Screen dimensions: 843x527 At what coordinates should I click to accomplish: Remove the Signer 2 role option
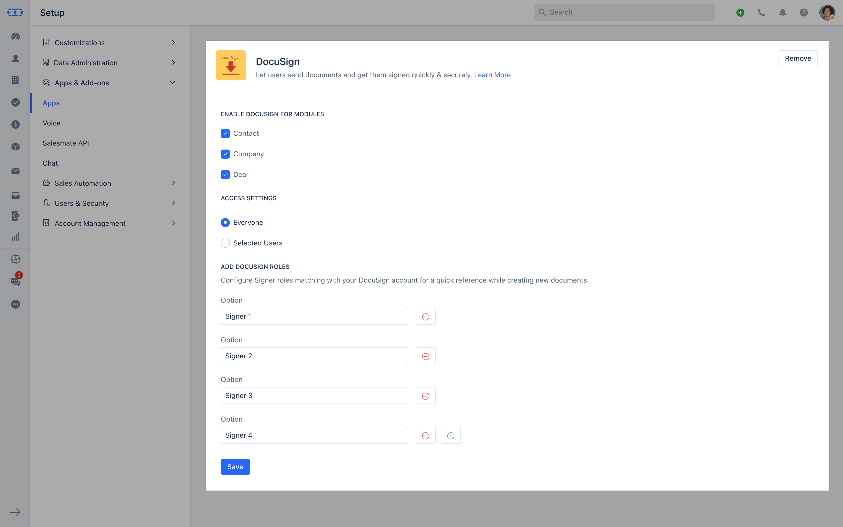coord(426,356)
